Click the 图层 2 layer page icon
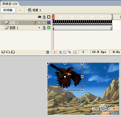 point(7,22)
